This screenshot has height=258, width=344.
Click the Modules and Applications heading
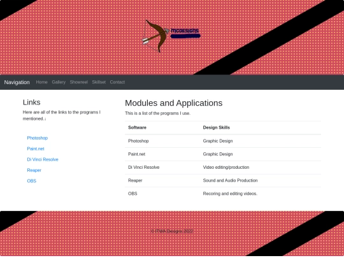pyautogui.click(x=174, y=103)
